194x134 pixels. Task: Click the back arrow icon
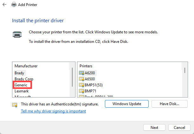[x=4, y=4]
